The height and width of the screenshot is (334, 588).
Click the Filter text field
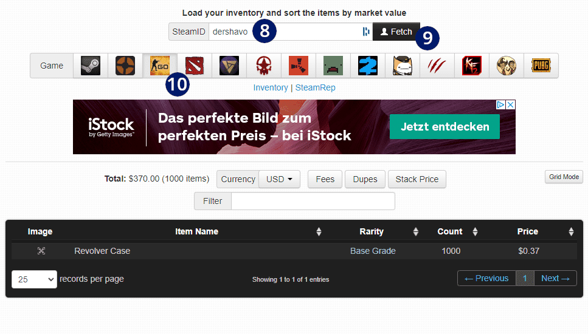313,201
